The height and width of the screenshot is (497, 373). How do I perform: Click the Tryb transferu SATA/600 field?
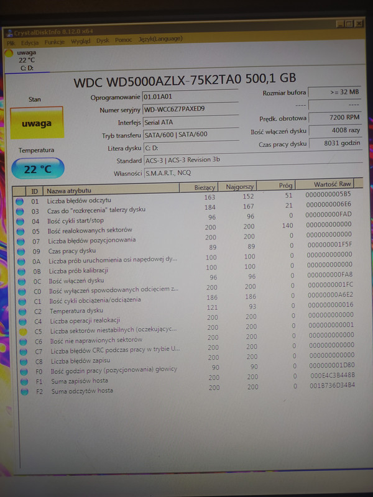point(191,135)
